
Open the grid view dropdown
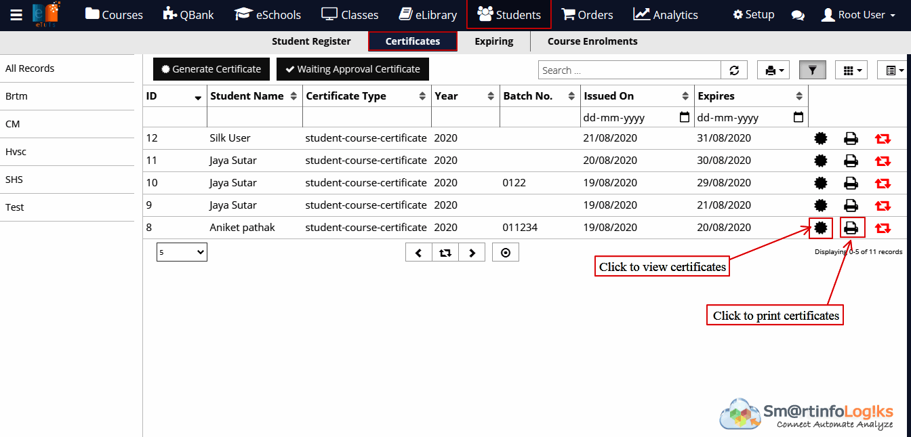coord(851,70)
